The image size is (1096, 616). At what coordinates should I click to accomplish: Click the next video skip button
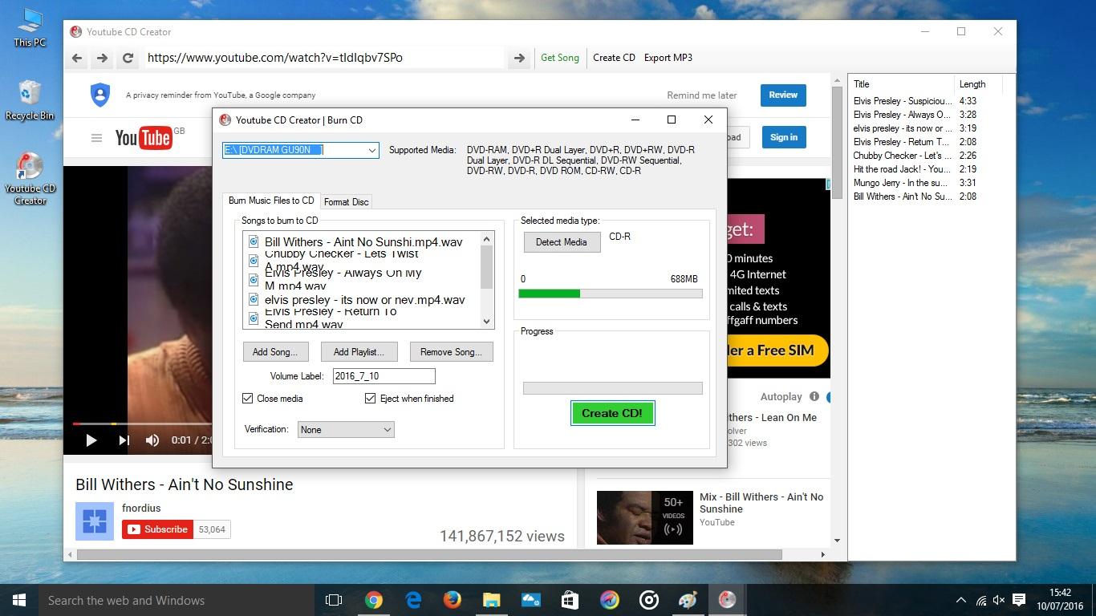pyautogui.click(x=124, y=440)
